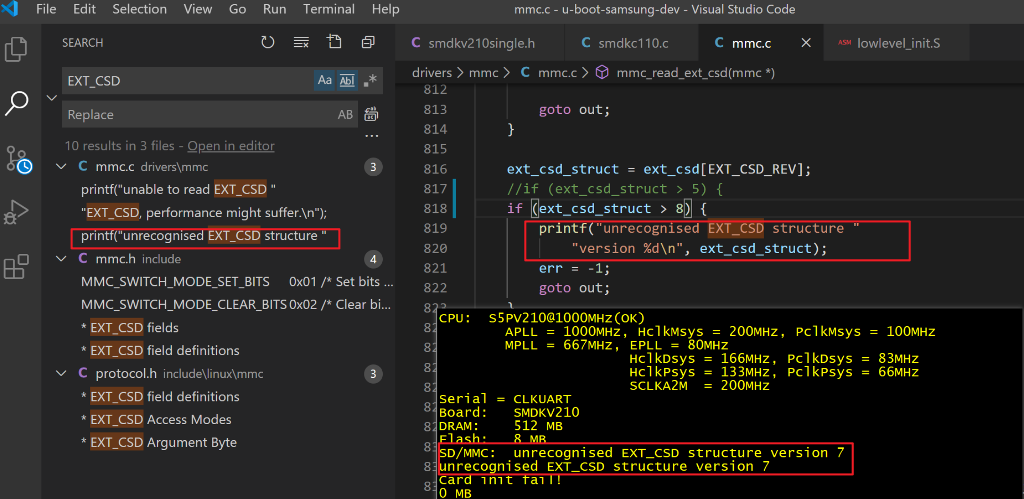The height and width of the screenshot is (499, 1024).
Task: Open breadcrumb dropdown for mmc_read_ext_csd function
Action: tap(695, 73)
